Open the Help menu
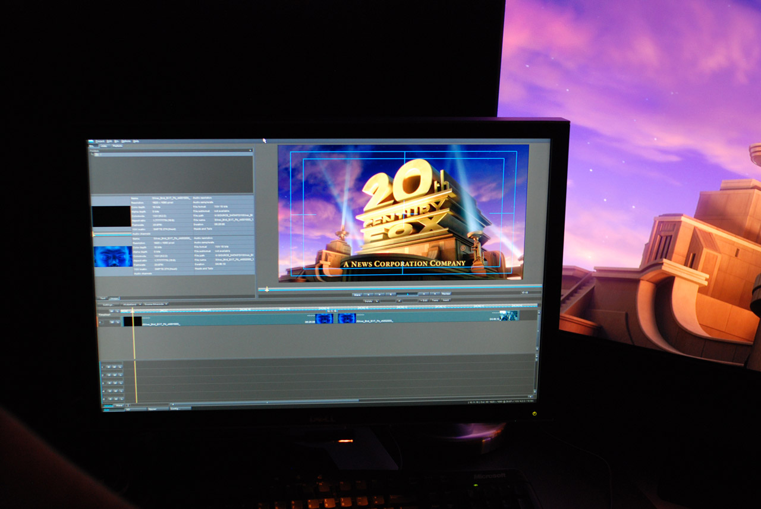This screenshot has width=761, height=509. [x=136, y=141]
